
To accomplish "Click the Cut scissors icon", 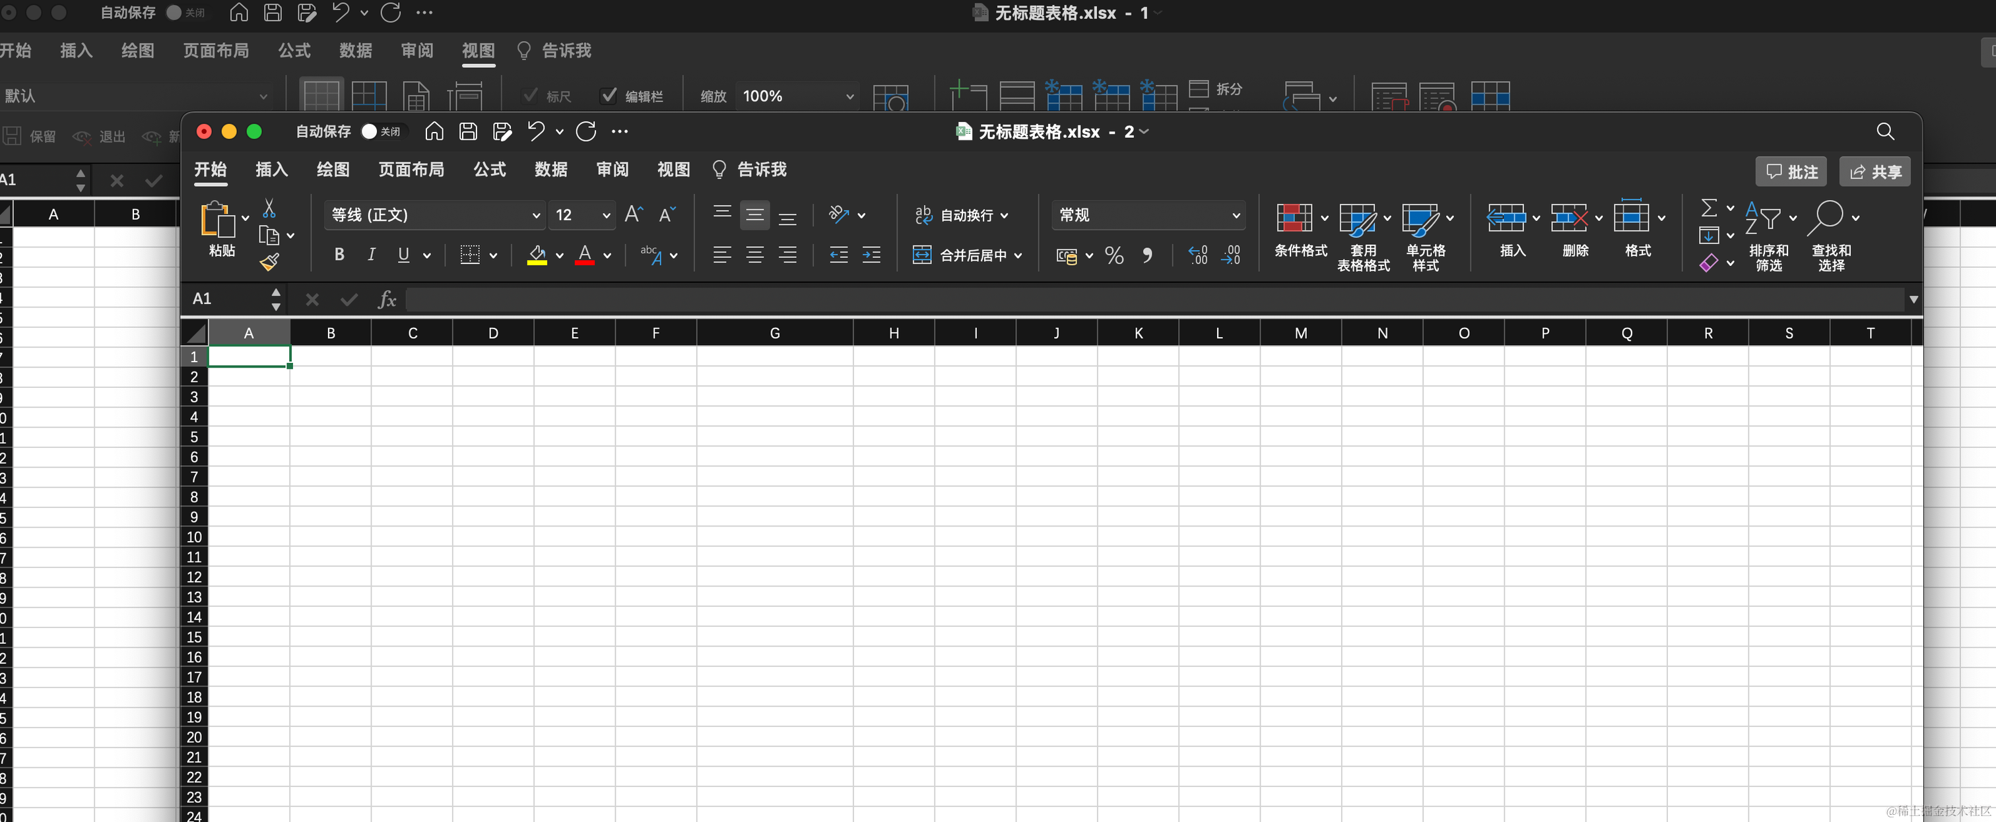I will pyautogui.click(x=269, y=208).
